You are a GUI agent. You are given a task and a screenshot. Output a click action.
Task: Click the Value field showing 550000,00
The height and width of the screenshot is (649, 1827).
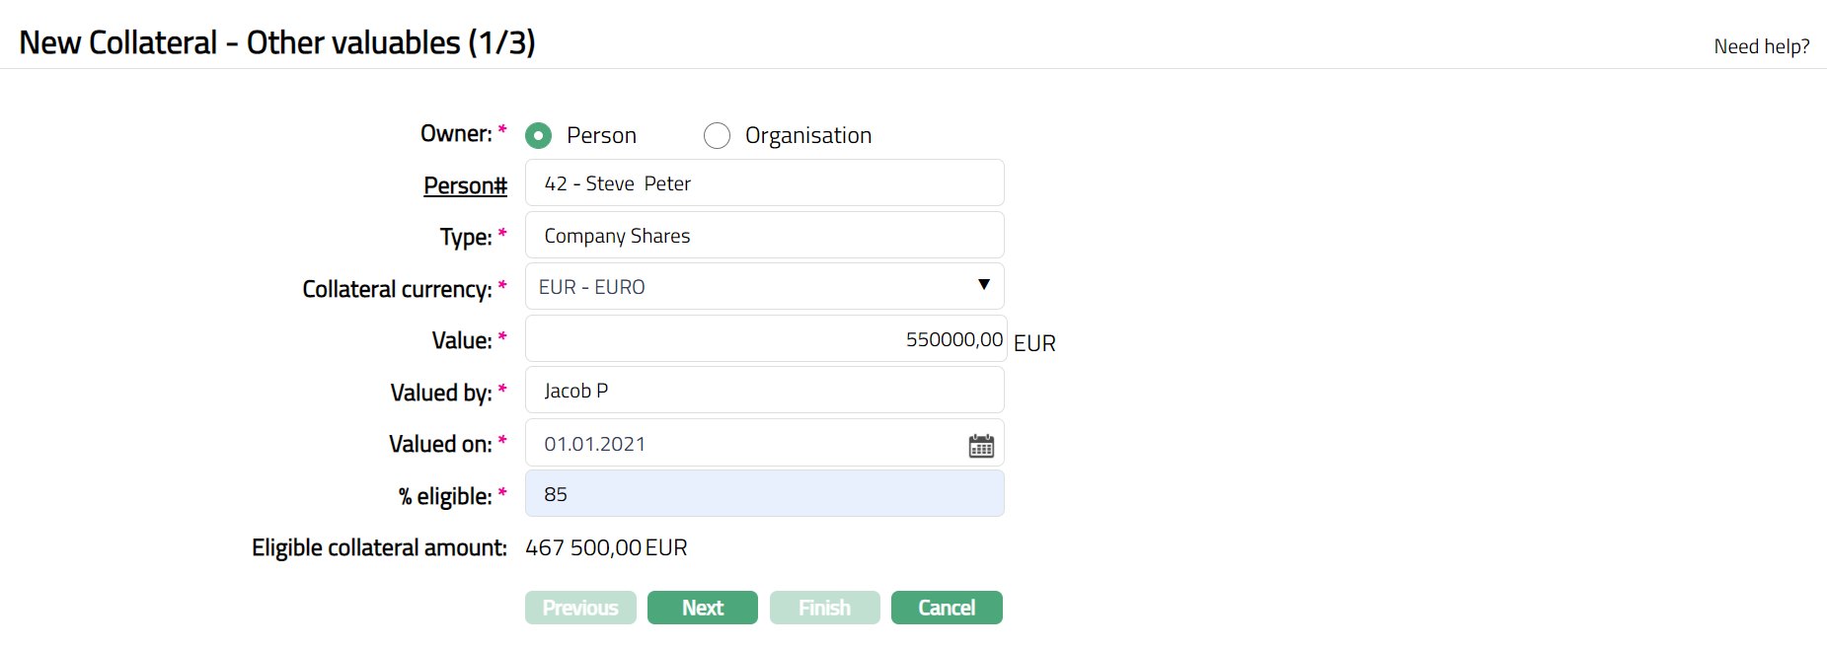(764, 339)
